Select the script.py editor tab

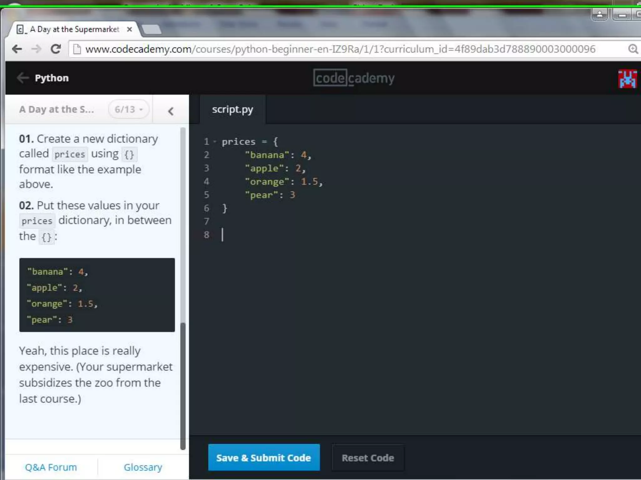pyautogui.click(x=232, y=109)
